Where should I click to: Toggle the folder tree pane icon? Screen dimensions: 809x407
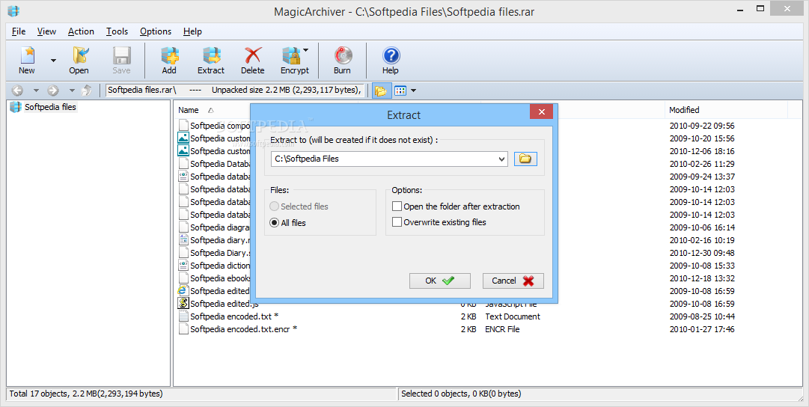[381, 91]
